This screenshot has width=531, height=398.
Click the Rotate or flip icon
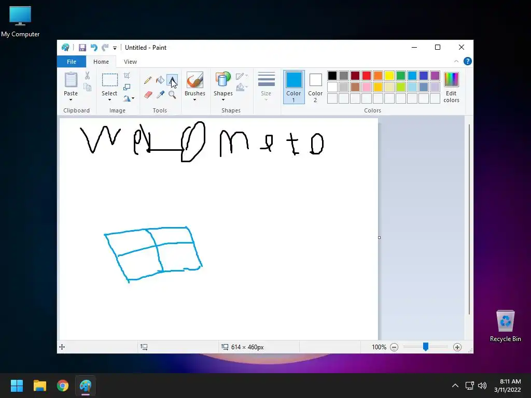coord(127,98)
